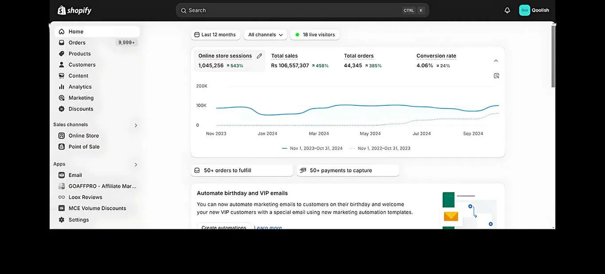Open the notifications bell
The image size is (605, 274).
pyautogui.click(x=507, y=10)
